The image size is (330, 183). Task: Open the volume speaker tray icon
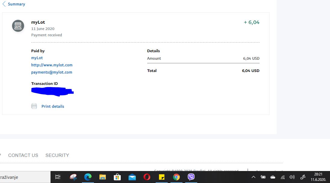click(x=292, y=177)
